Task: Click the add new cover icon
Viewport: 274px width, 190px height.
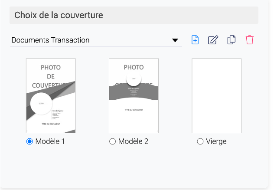Action: click(195, 40)
